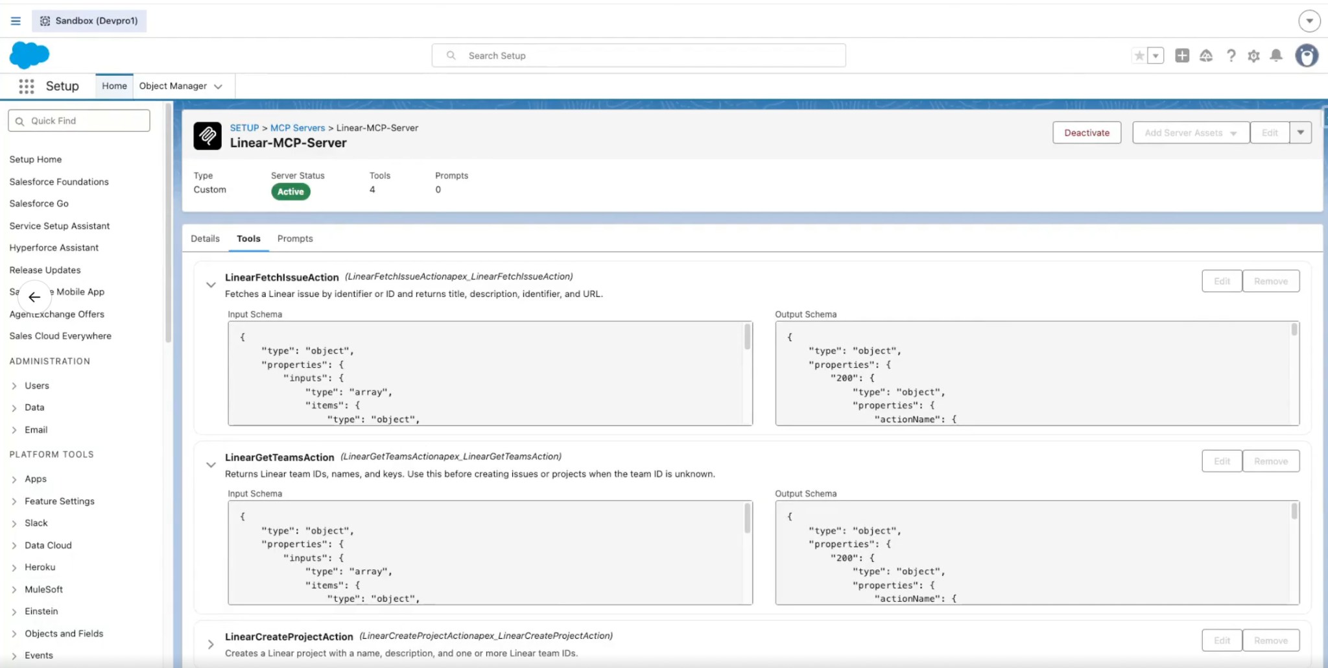Viewport: 1328px width, 668px height.
Task: Open Setup Home in the sidebar
Action: click(x=36, y=160)
